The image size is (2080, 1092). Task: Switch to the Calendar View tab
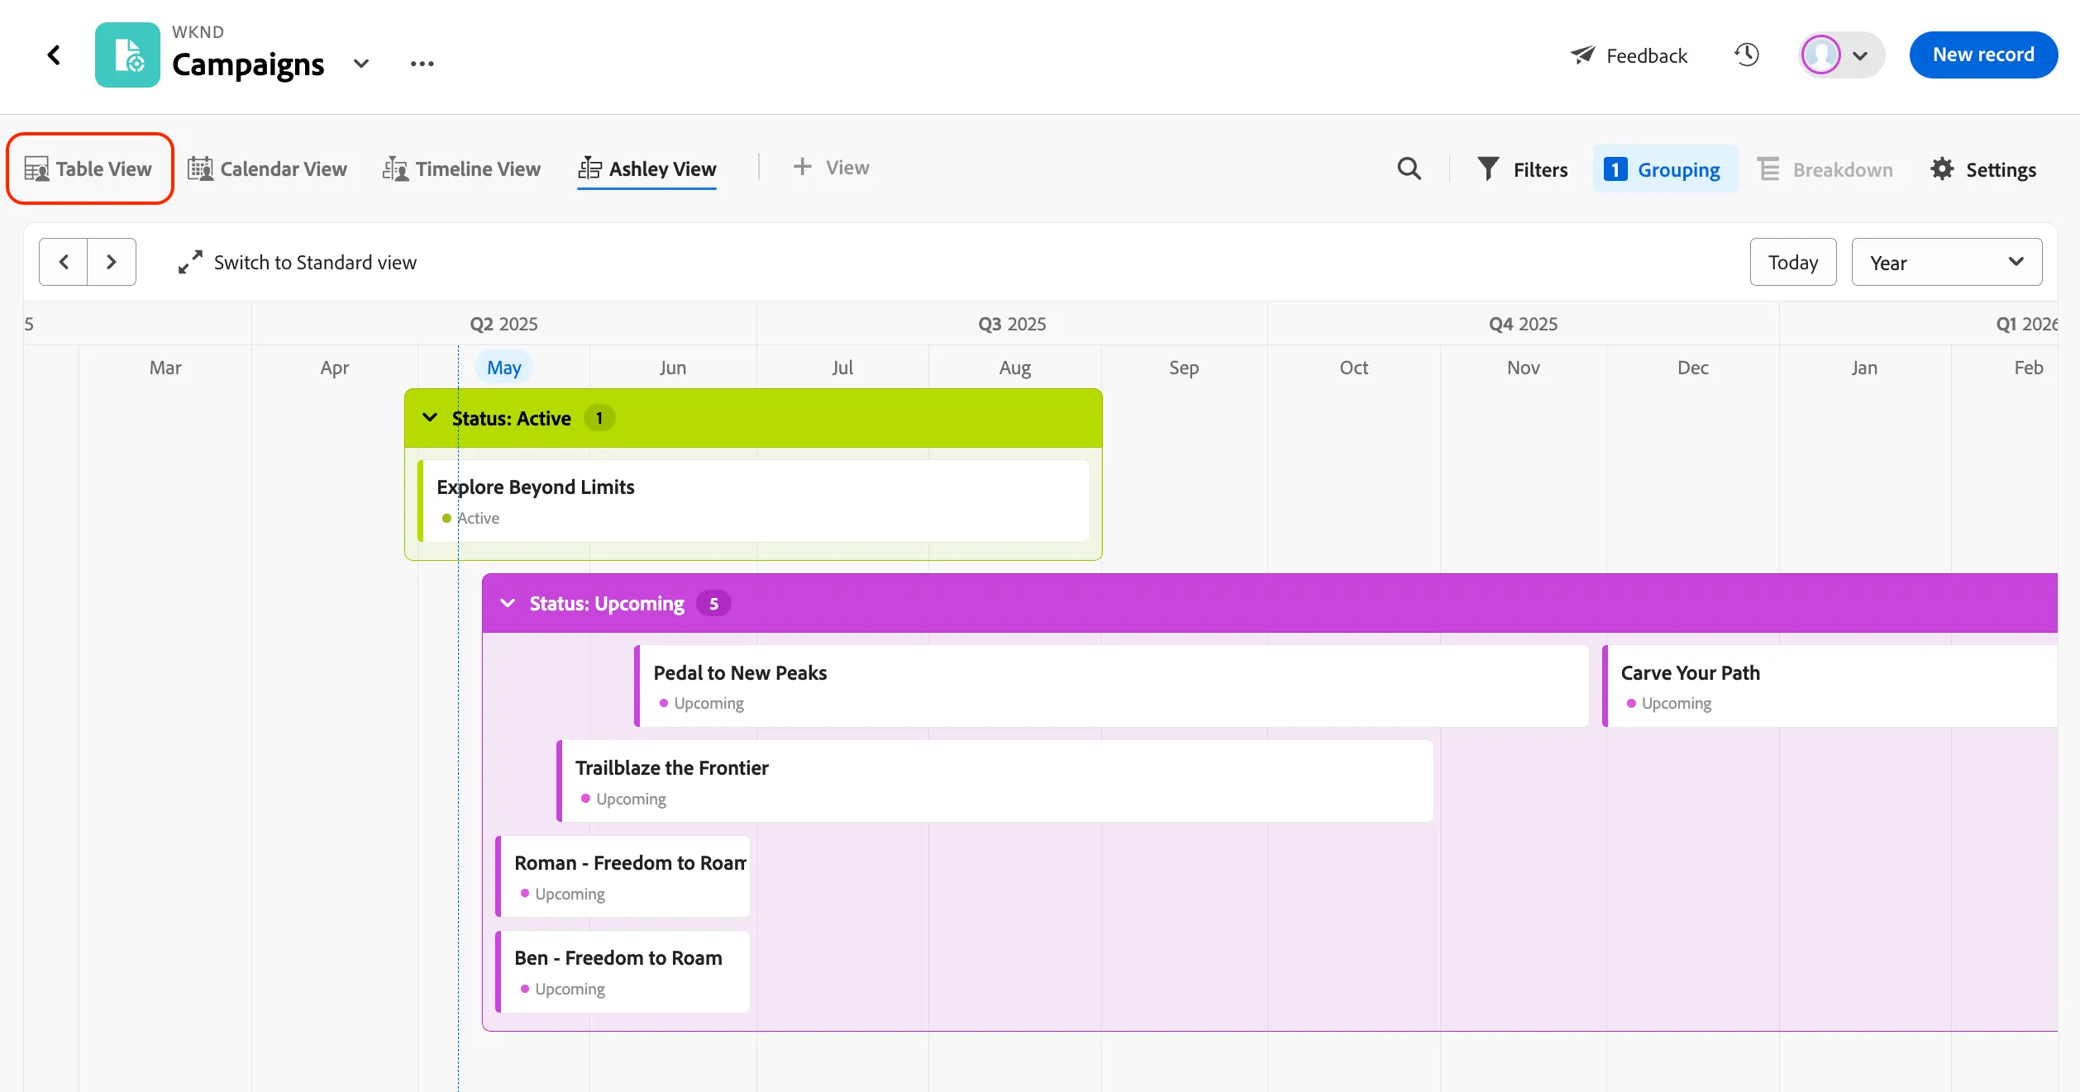click(x=267, y=169)
